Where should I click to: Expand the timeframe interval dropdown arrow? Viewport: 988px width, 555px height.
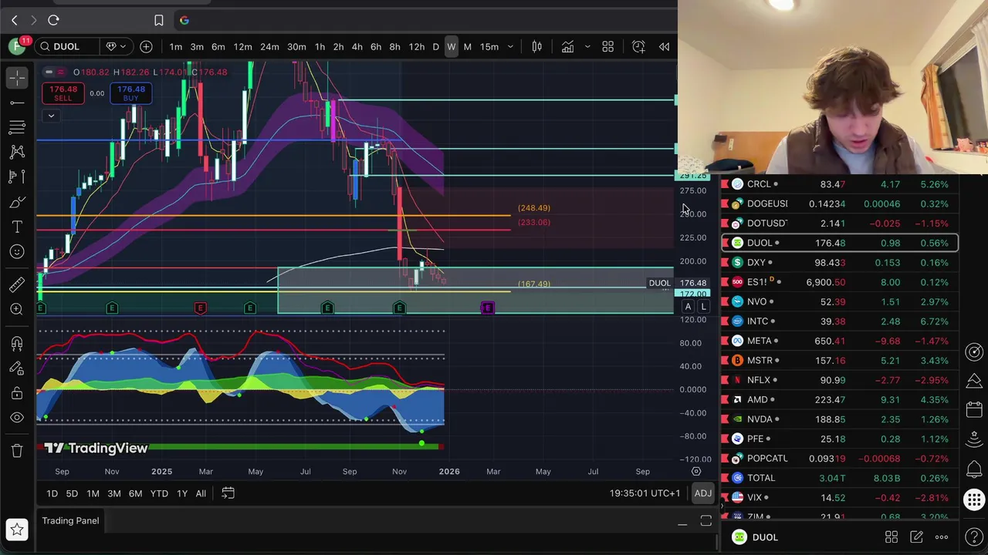[x=510, y=47]
